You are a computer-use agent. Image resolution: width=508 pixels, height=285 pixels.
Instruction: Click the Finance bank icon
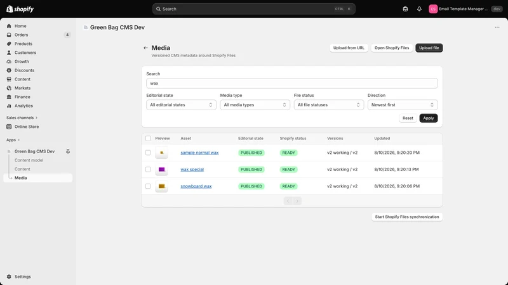coord(9,97)
